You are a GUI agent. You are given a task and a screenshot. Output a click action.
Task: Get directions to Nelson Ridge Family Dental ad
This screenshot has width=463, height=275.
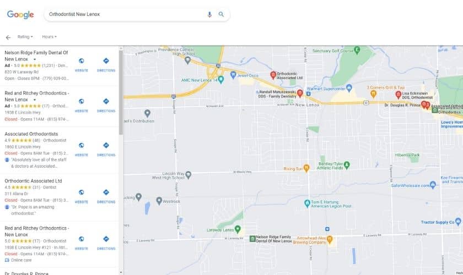tap(106, 65)
